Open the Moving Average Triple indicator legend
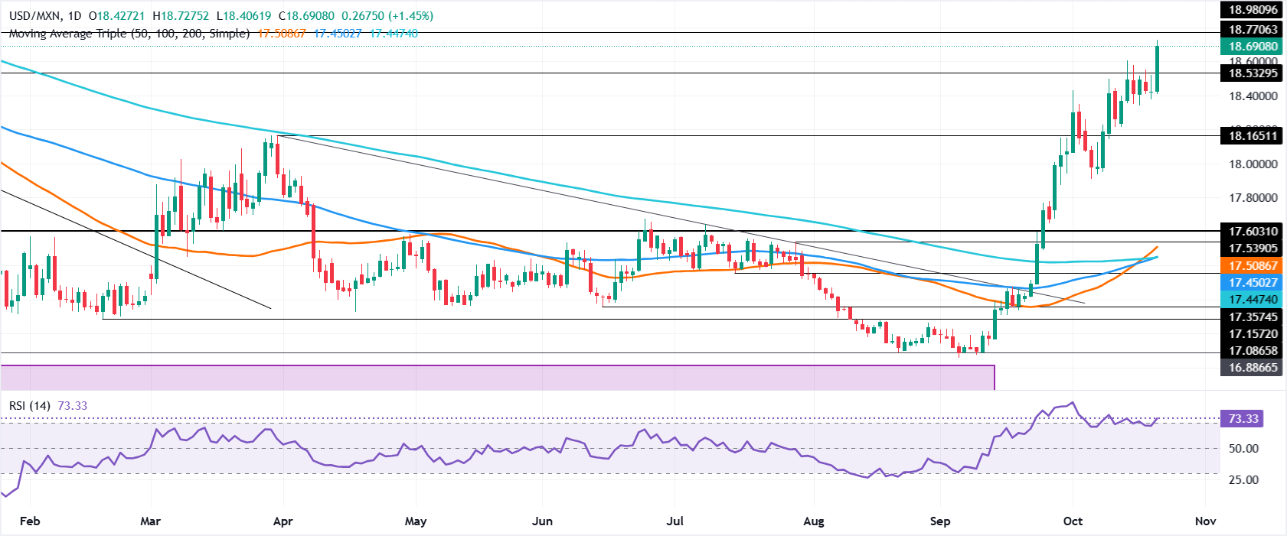 point(129,34)
